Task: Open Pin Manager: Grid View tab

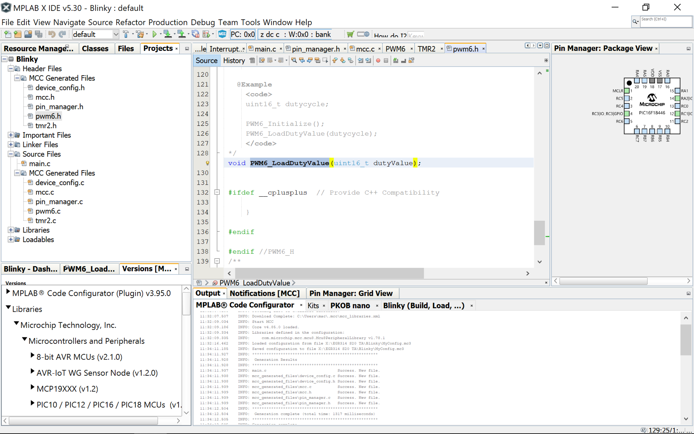Action: point(351,293)
